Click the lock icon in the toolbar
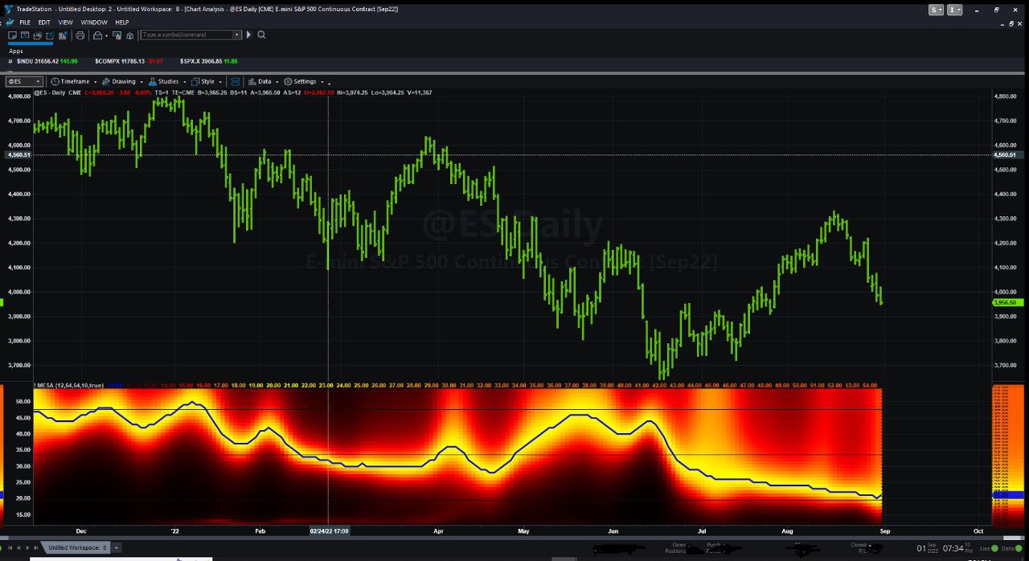 (x=97, y=35)
